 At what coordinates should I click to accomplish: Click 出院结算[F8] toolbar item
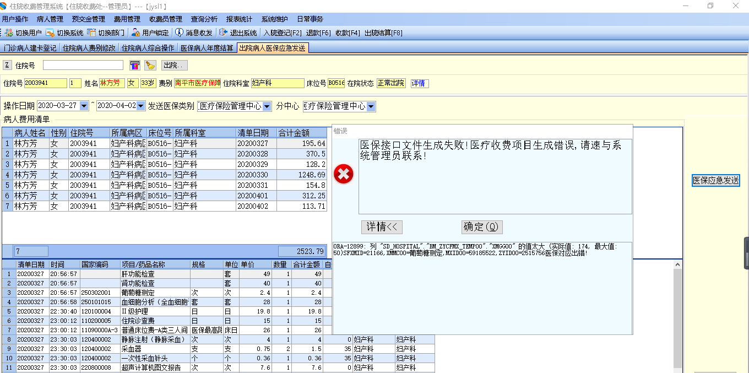383,33
